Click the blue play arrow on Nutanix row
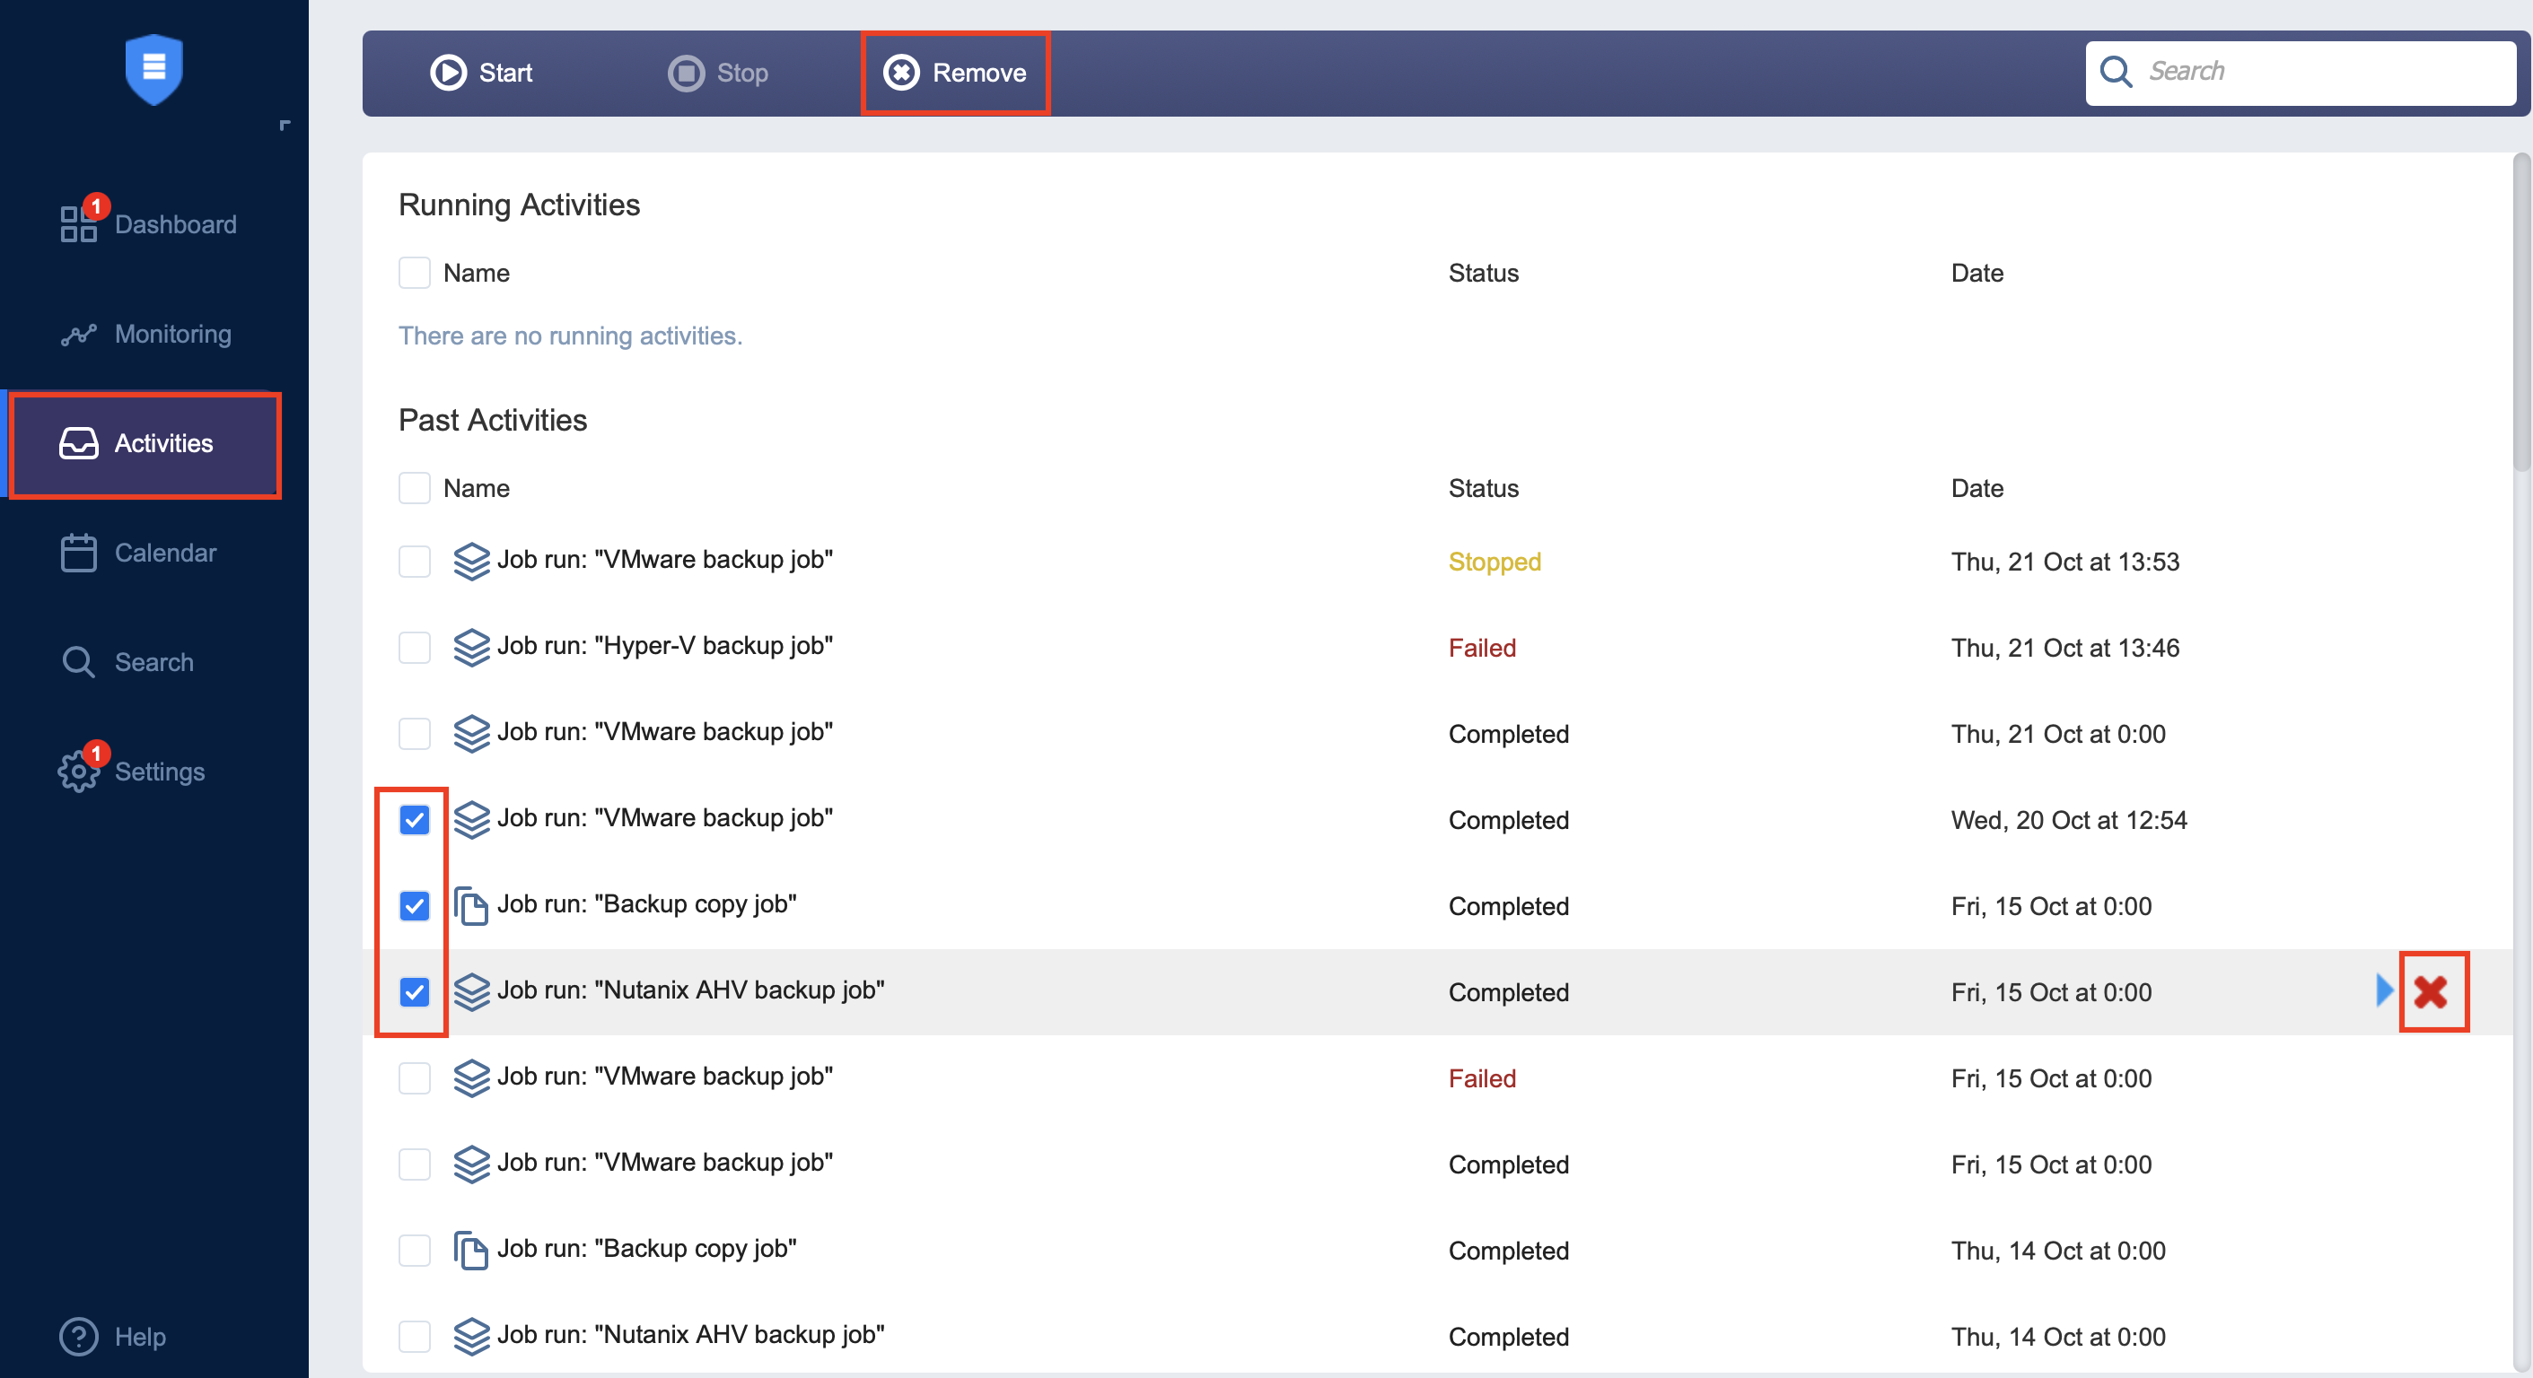This screenshot has height=1378, width=2533. pos(2385,990)
